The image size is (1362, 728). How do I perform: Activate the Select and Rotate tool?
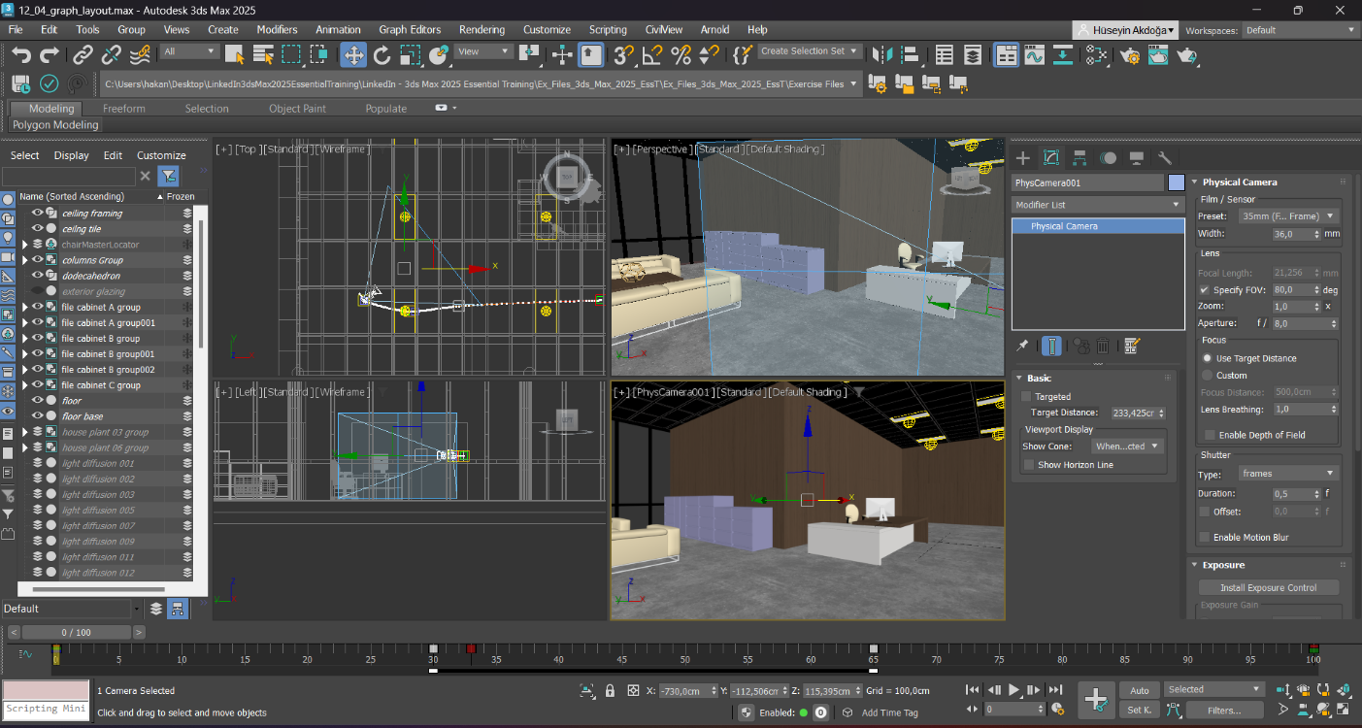point(382,54)
